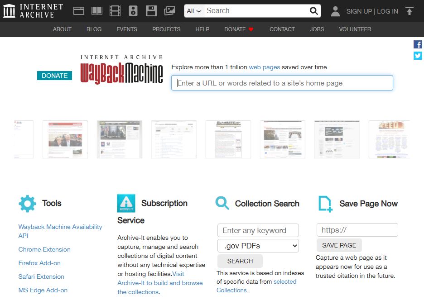Open the Chrome Extension link

click(x=44, y=249)
